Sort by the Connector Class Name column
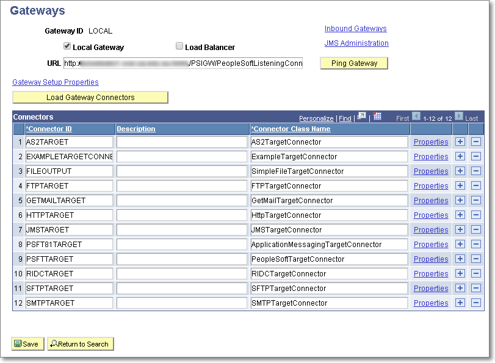 pos(291,129)
